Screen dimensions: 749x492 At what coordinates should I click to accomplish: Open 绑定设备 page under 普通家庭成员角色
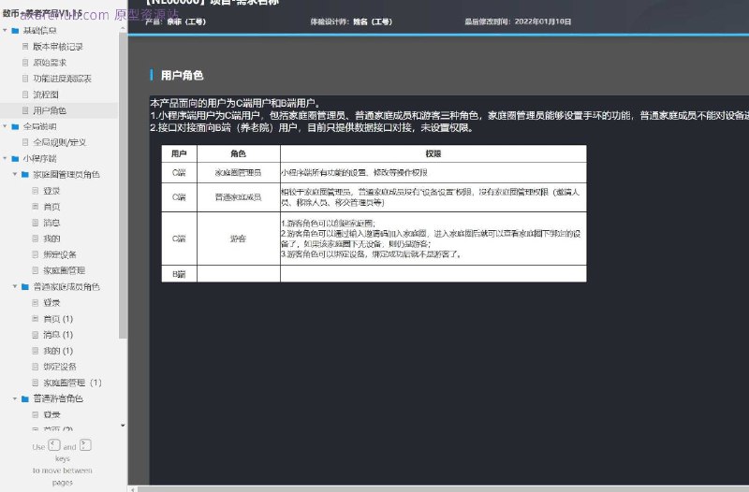[60, 367]
